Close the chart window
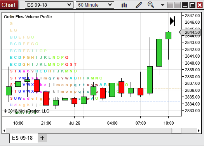This screenshot has width=204, height=146. point(200,5)
